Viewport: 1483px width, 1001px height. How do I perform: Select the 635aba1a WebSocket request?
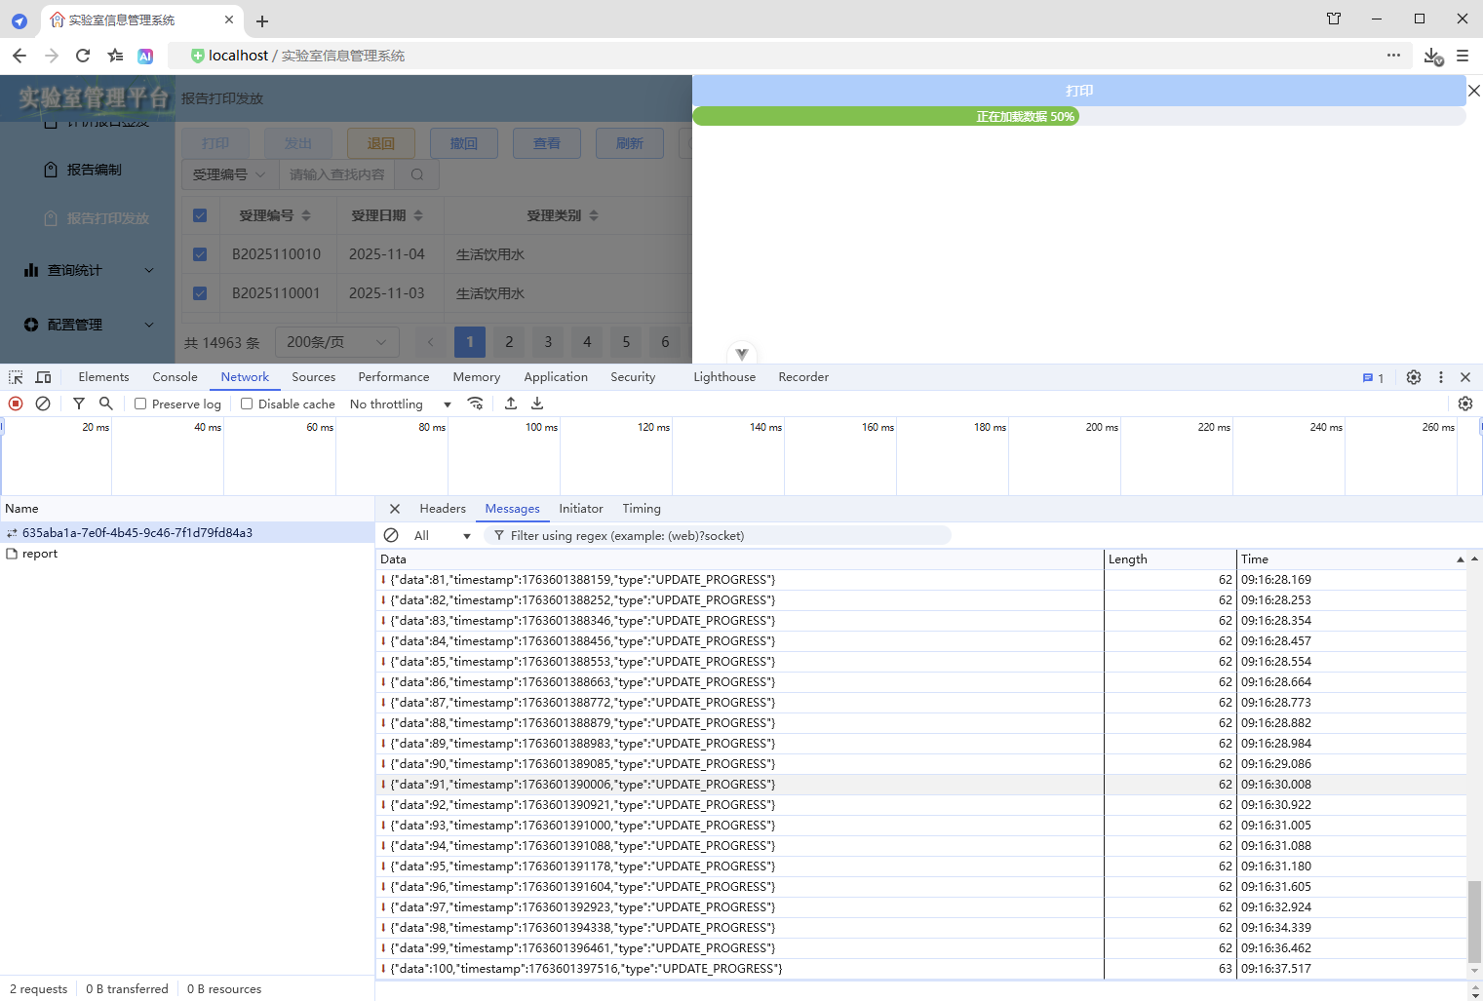(x=187, y=533)
